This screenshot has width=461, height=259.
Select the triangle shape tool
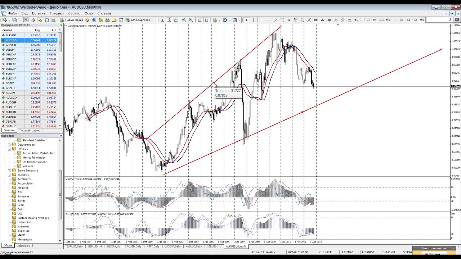pos(322,20)
